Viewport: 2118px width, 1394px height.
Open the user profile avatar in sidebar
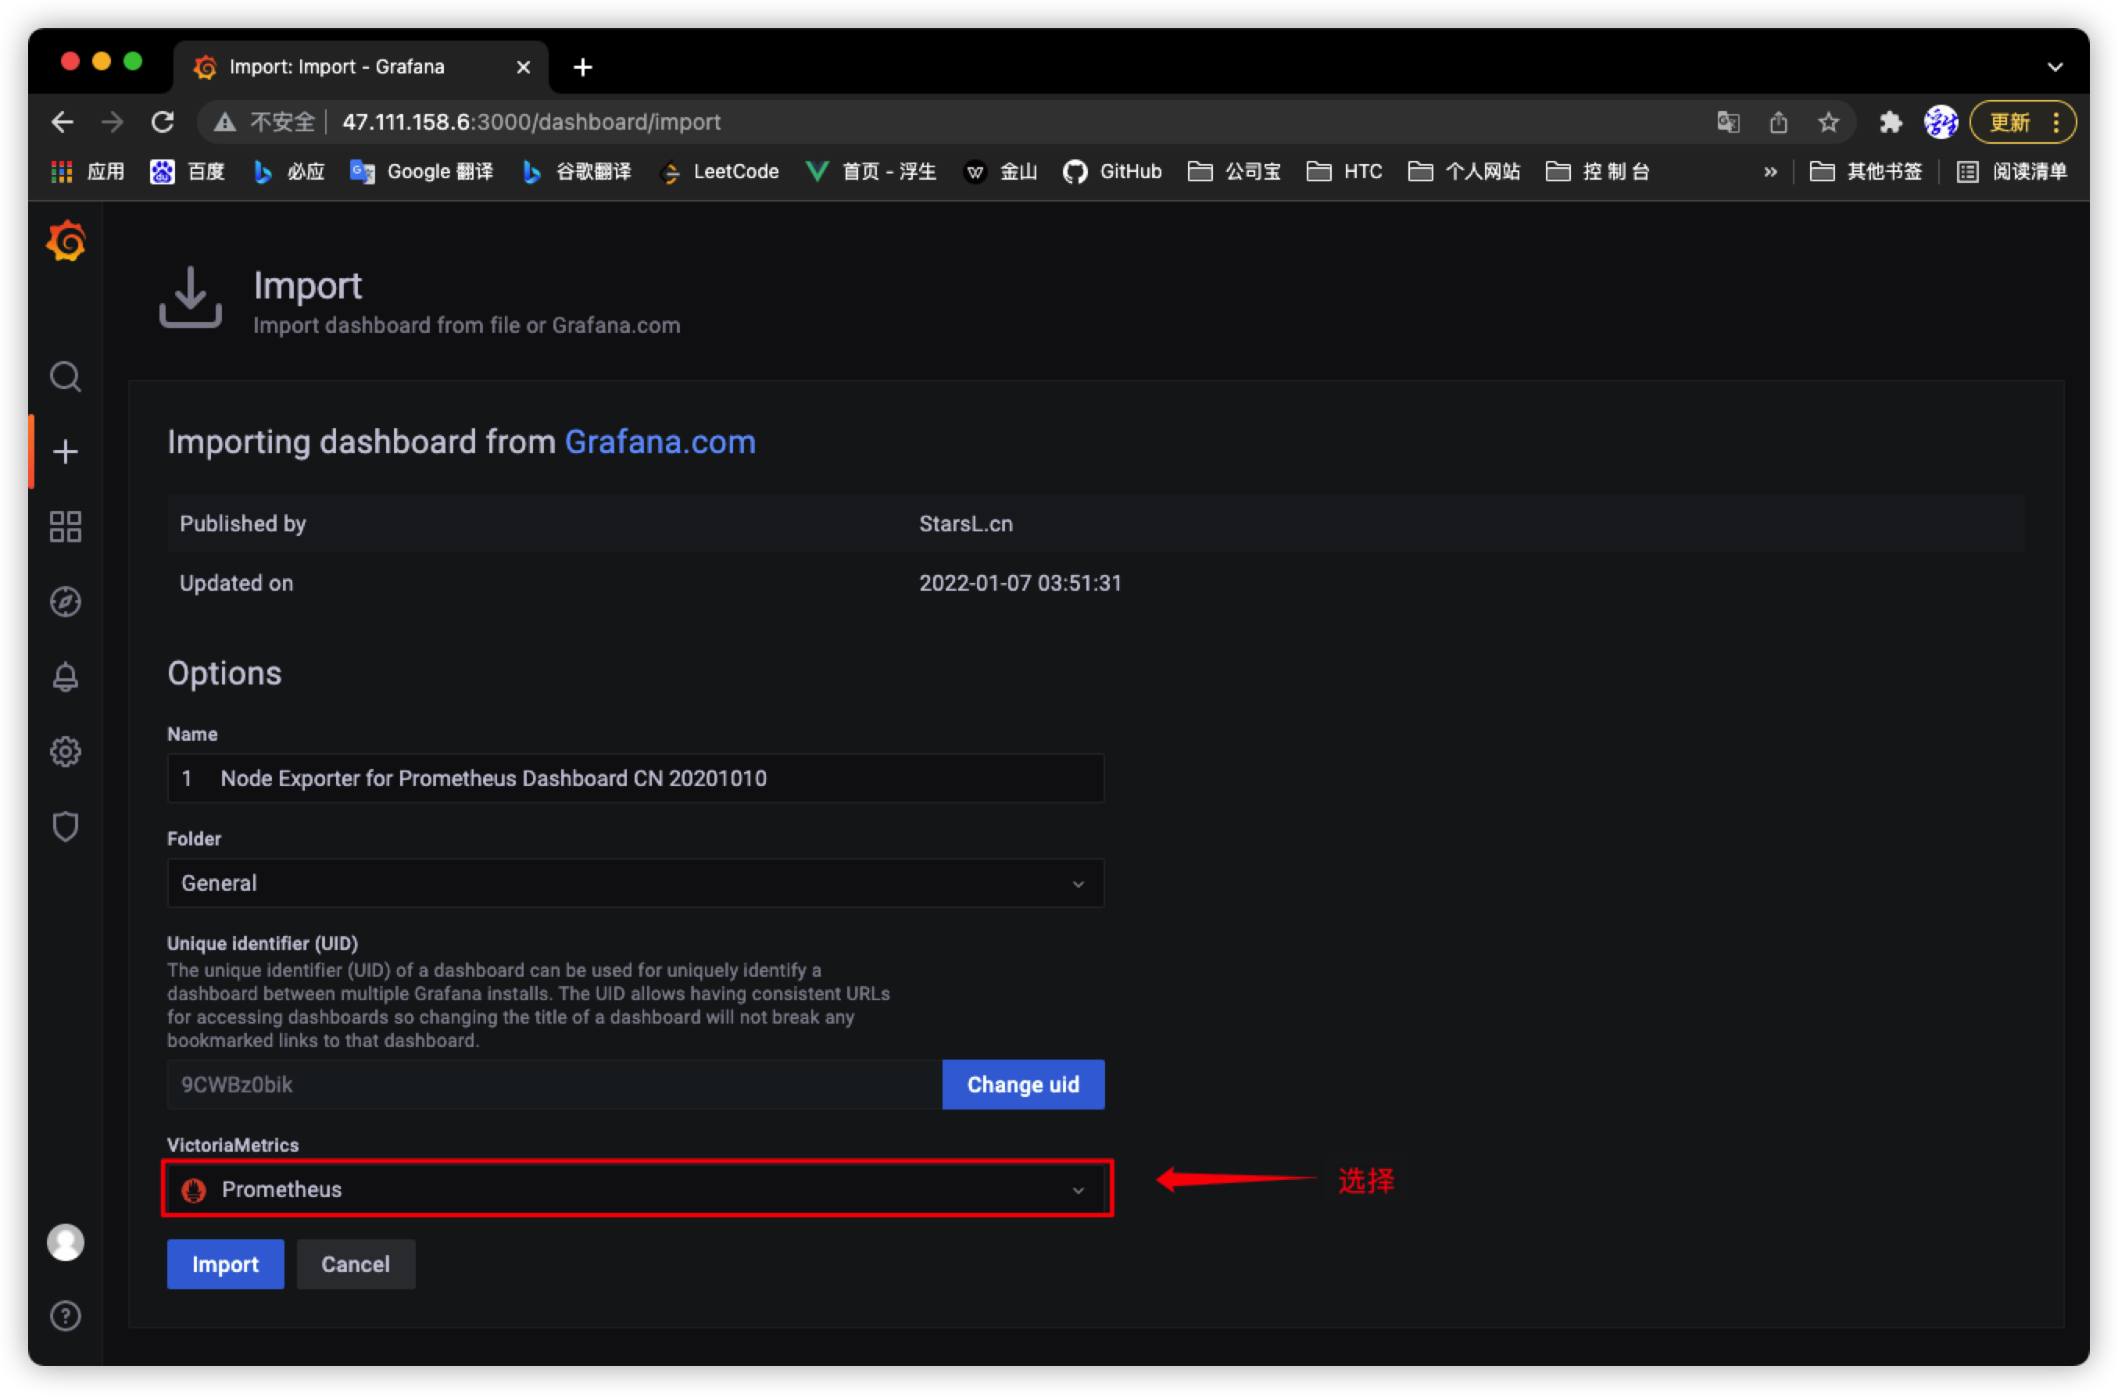(x=65, y=1242)
